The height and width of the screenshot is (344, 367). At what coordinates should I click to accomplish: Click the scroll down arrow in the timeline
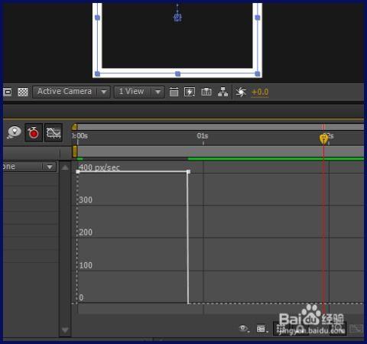[65, 330]
